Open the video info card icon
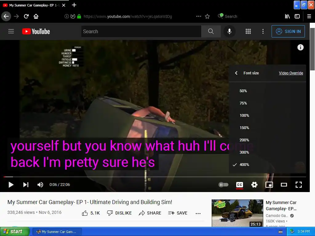315x236 pixels. 300,47
